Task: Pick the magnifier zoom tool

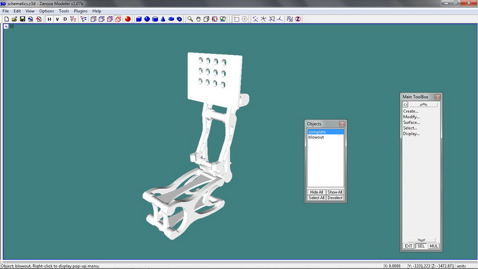Action: [190, 19]
